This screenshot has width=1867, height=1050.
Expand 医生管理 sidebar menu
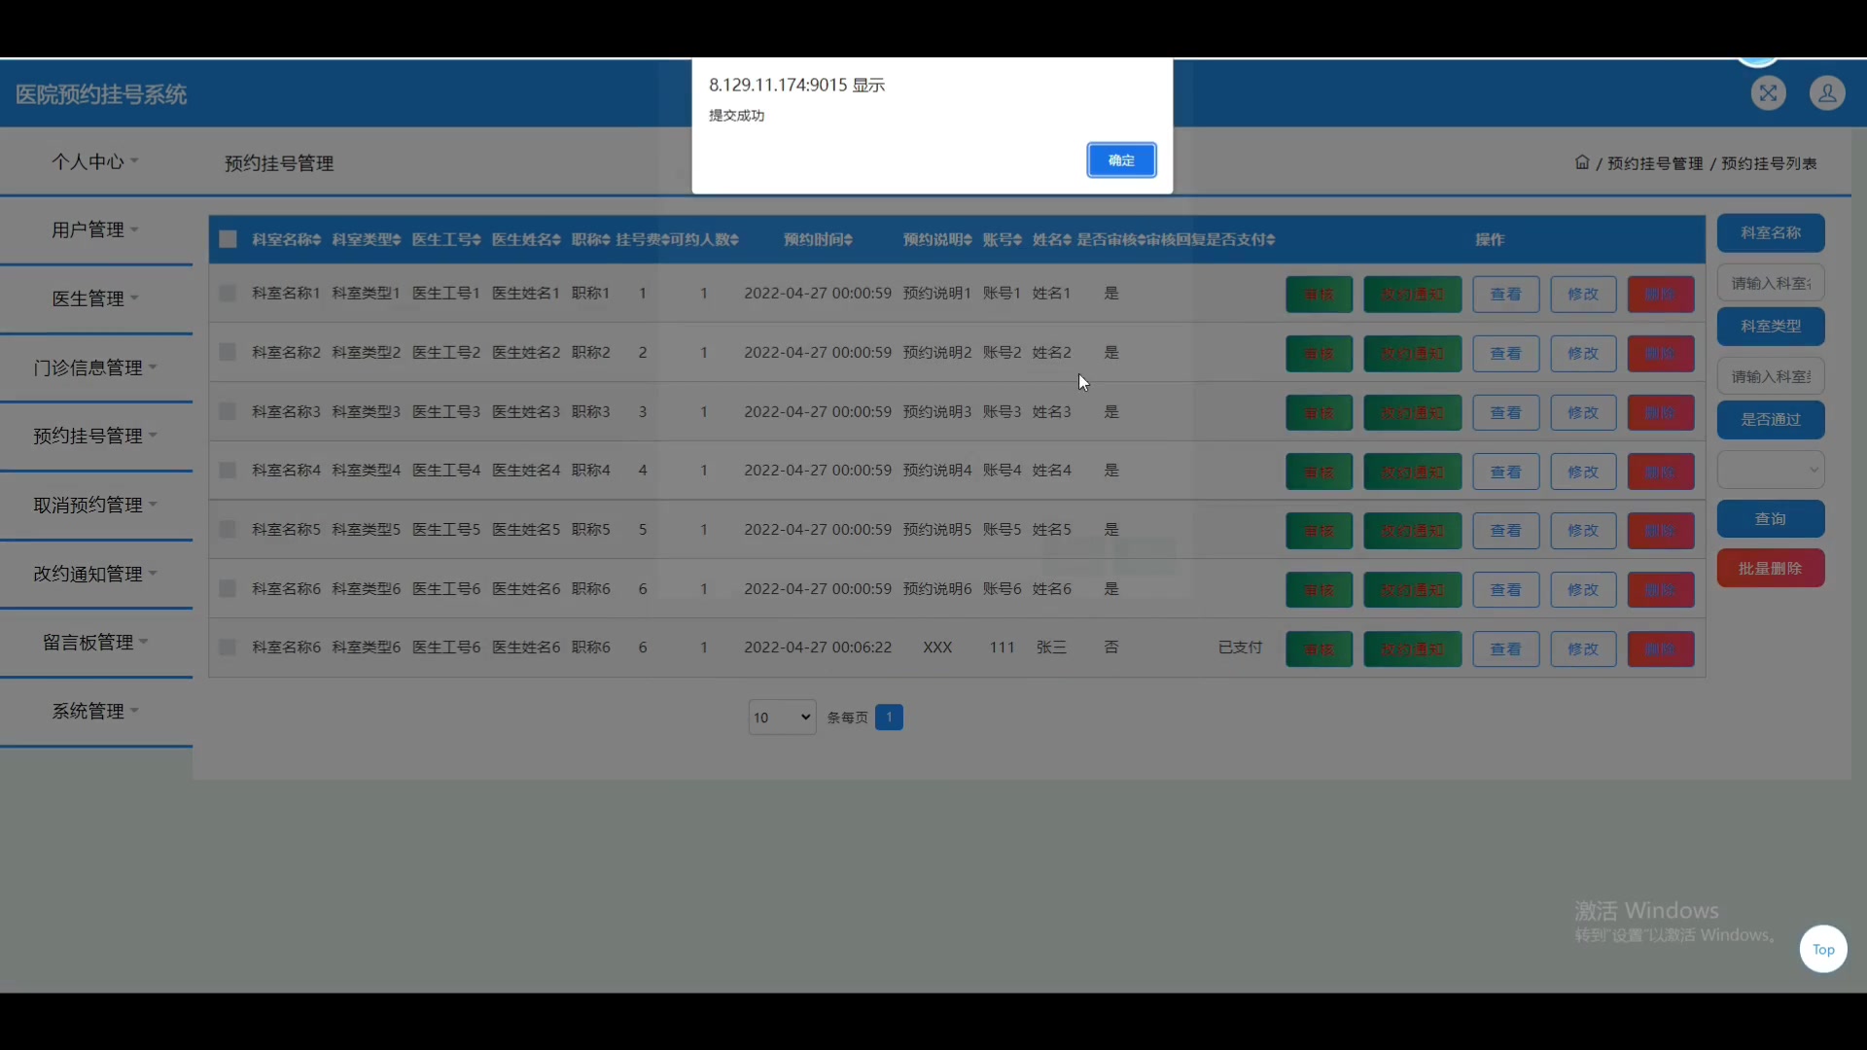(x=95, y=298)
